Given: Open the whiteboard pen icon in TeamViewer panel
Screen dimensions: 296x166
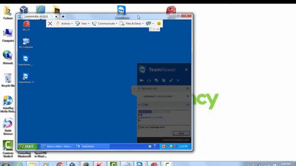Looking at the screenshot, I should coord(171,80).
